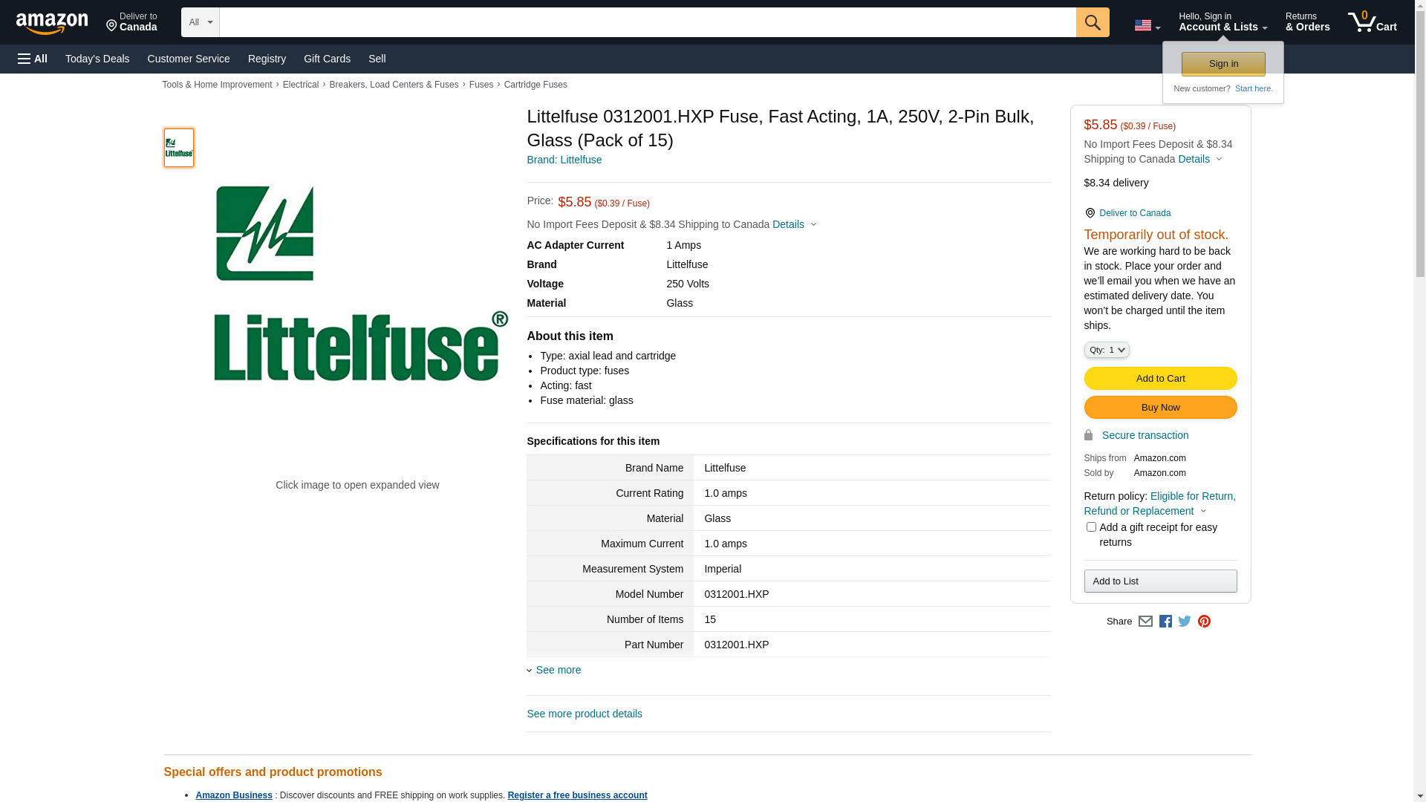The height and width of the screenshot is (802, 1426).
Task: Open Today's Deals navigation item
Action: pyautogui.click(x=97, y=59)
